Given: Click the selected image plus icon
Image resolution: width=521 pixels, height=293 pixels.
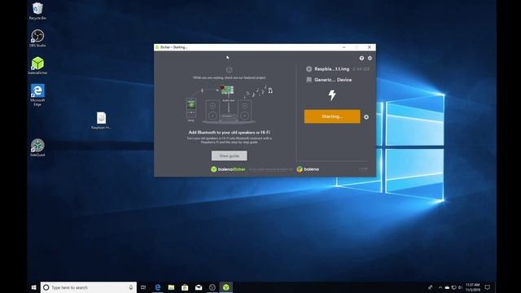Looking at the screenshot, I should (309, 69).
